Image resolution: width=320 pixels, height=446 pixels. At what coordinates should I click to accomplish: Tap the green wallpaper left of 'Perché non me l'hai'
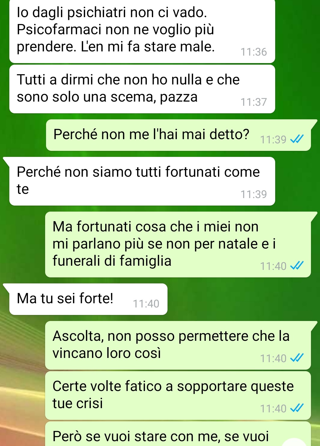pos(23,135)
